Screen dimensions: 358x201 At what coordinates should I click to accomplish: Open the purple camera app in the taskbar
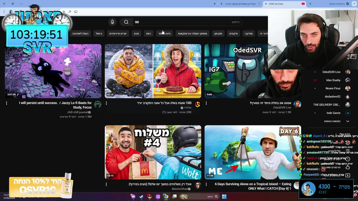pyautogui.click(x=158, y=197)
